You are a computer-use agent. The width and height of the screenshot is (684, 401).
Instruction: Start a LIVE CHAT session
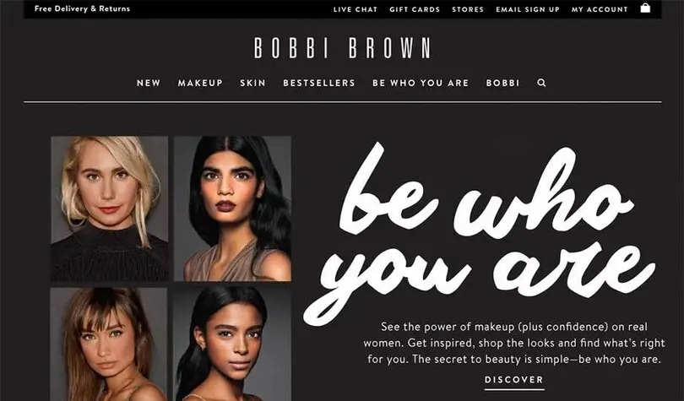coord(355,9)
